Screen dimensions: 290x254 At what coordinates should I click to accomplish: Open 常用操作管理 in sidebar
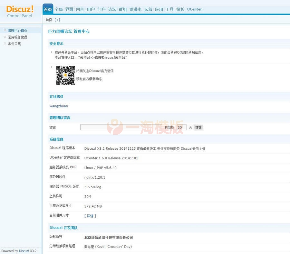point(17,37)
